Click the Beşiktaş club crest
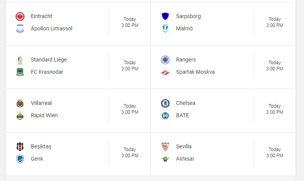304x181 pixels. (x=20, y=146)
